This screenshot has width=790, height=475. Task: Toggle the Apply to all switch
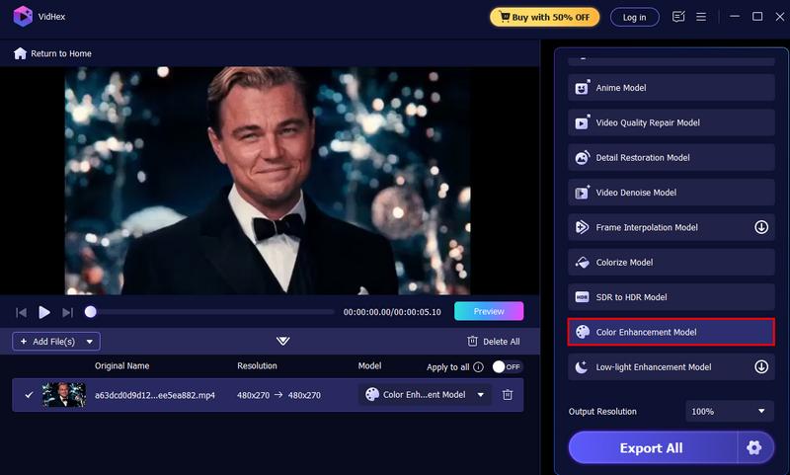coord(507,366)
